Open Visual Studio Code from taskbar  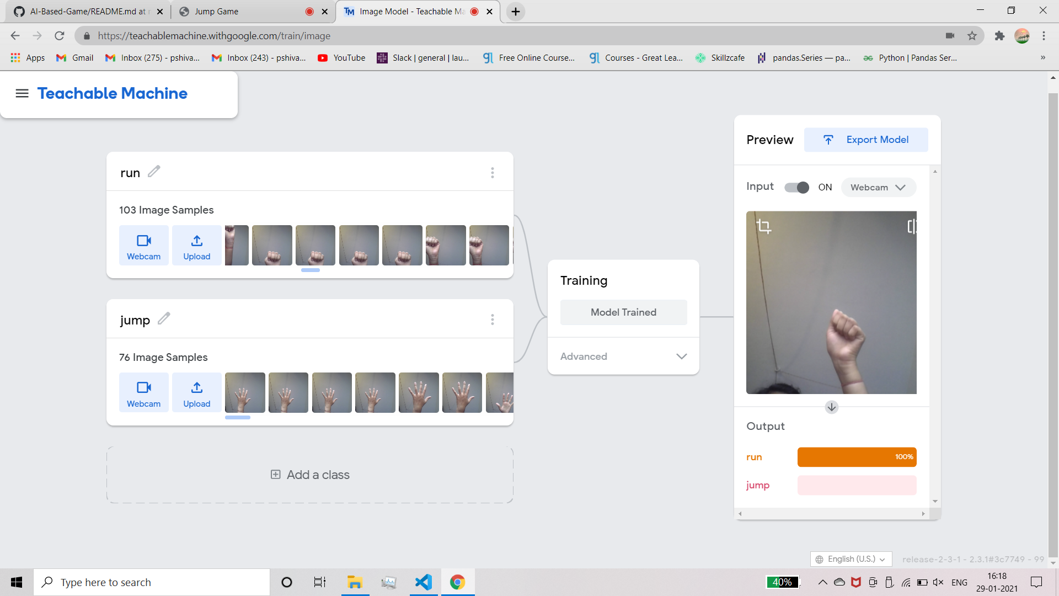click(424, 582)
